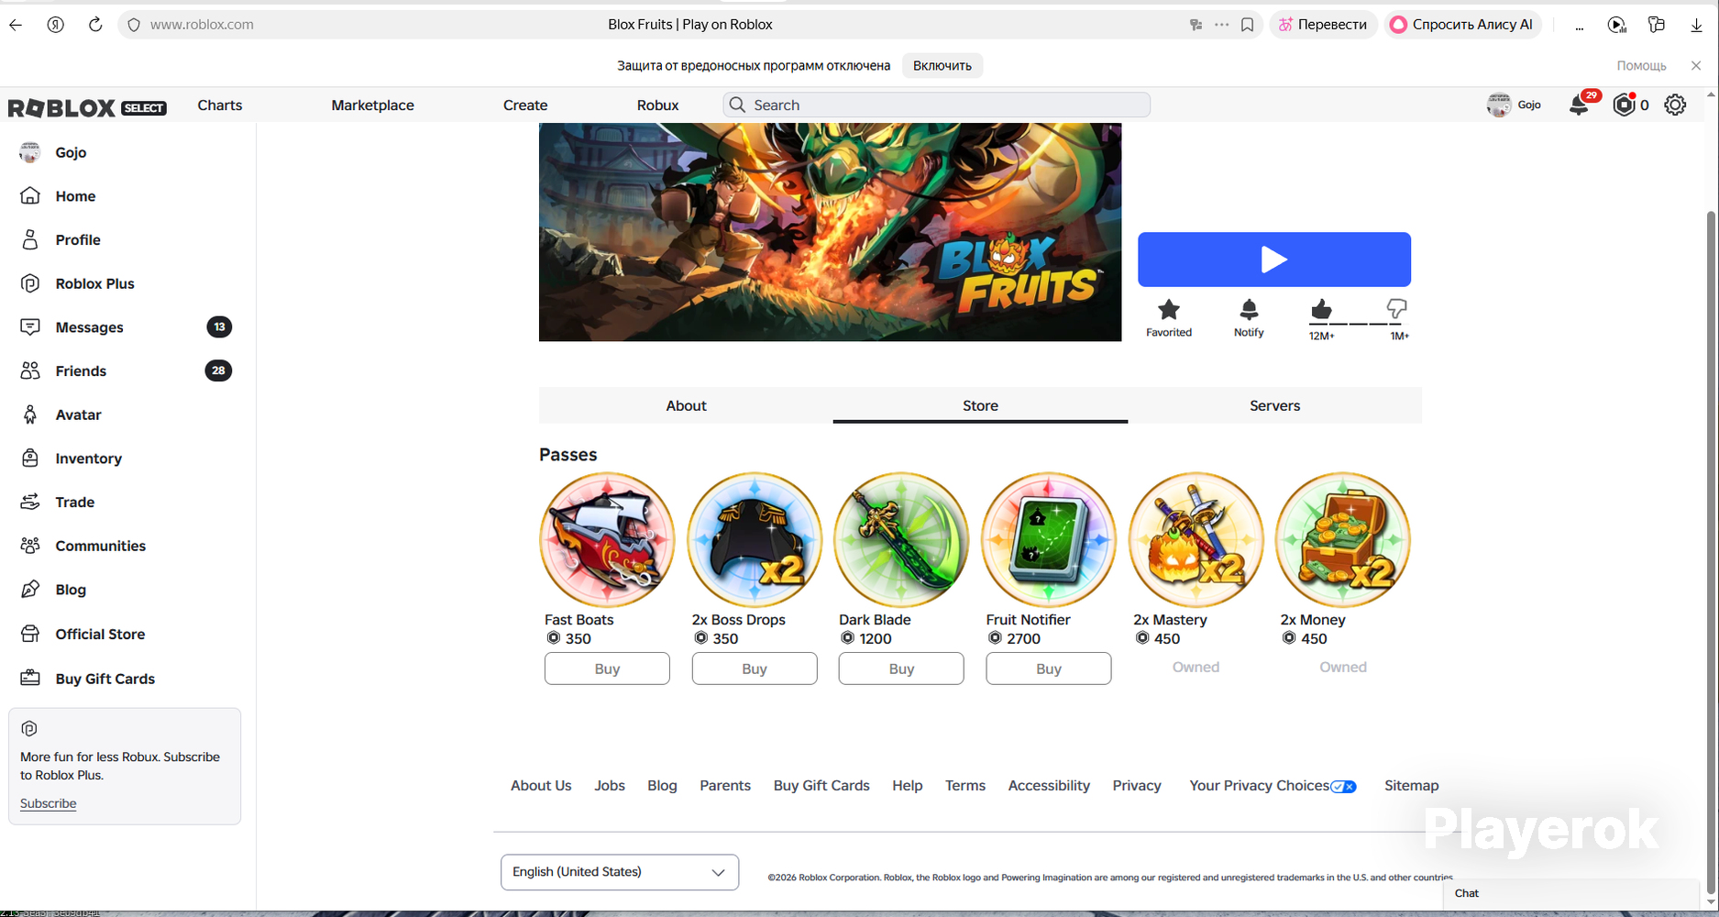Click the Roblox Select logo
This screenshot has height=917, width=1719.
click(87, 107)
